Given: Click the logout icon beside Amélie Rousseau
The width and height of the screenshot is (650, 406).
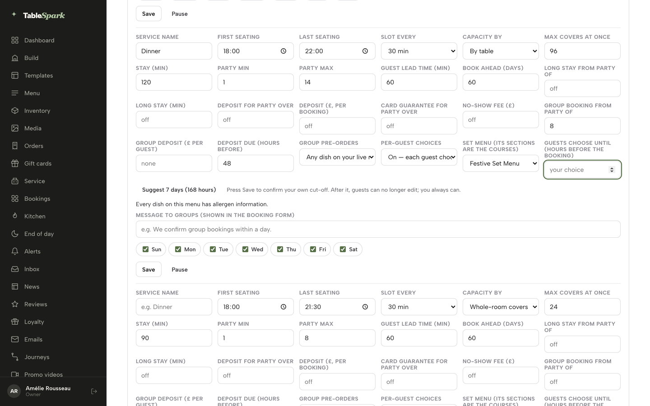Looking at the screenshot, I should pyautogui.click(x=94, y=391).
